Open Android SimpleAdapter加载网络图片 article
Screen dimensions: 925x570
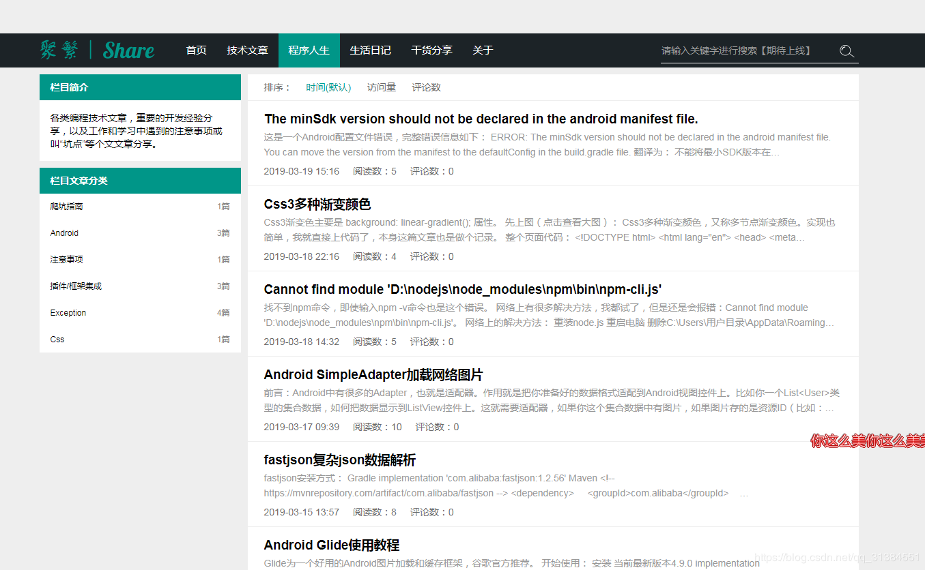(373, 375)
